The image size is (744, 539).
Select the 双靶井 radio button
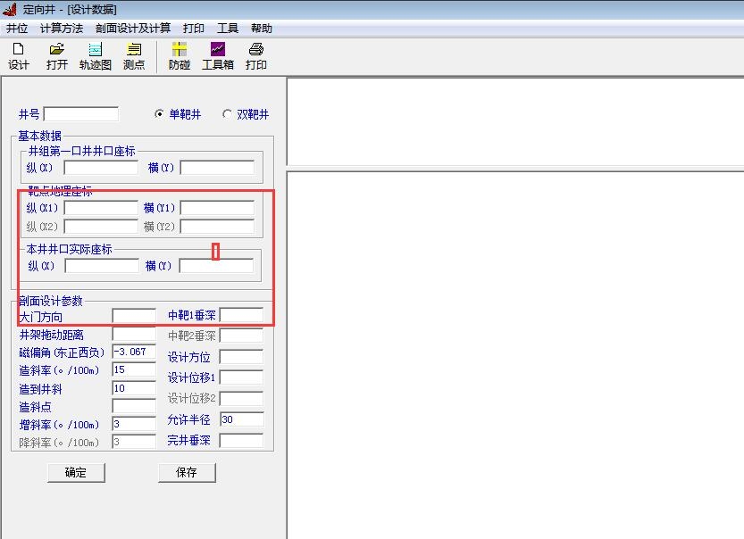pos(227,114)
